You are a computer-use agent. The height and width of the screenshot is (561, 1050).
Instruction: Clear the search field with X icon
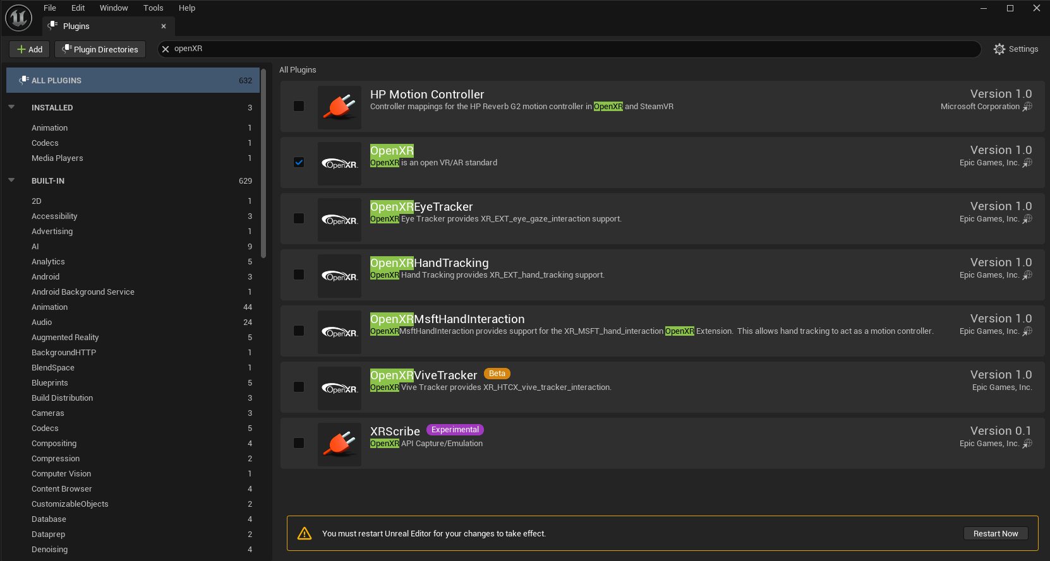coord(166,49)
